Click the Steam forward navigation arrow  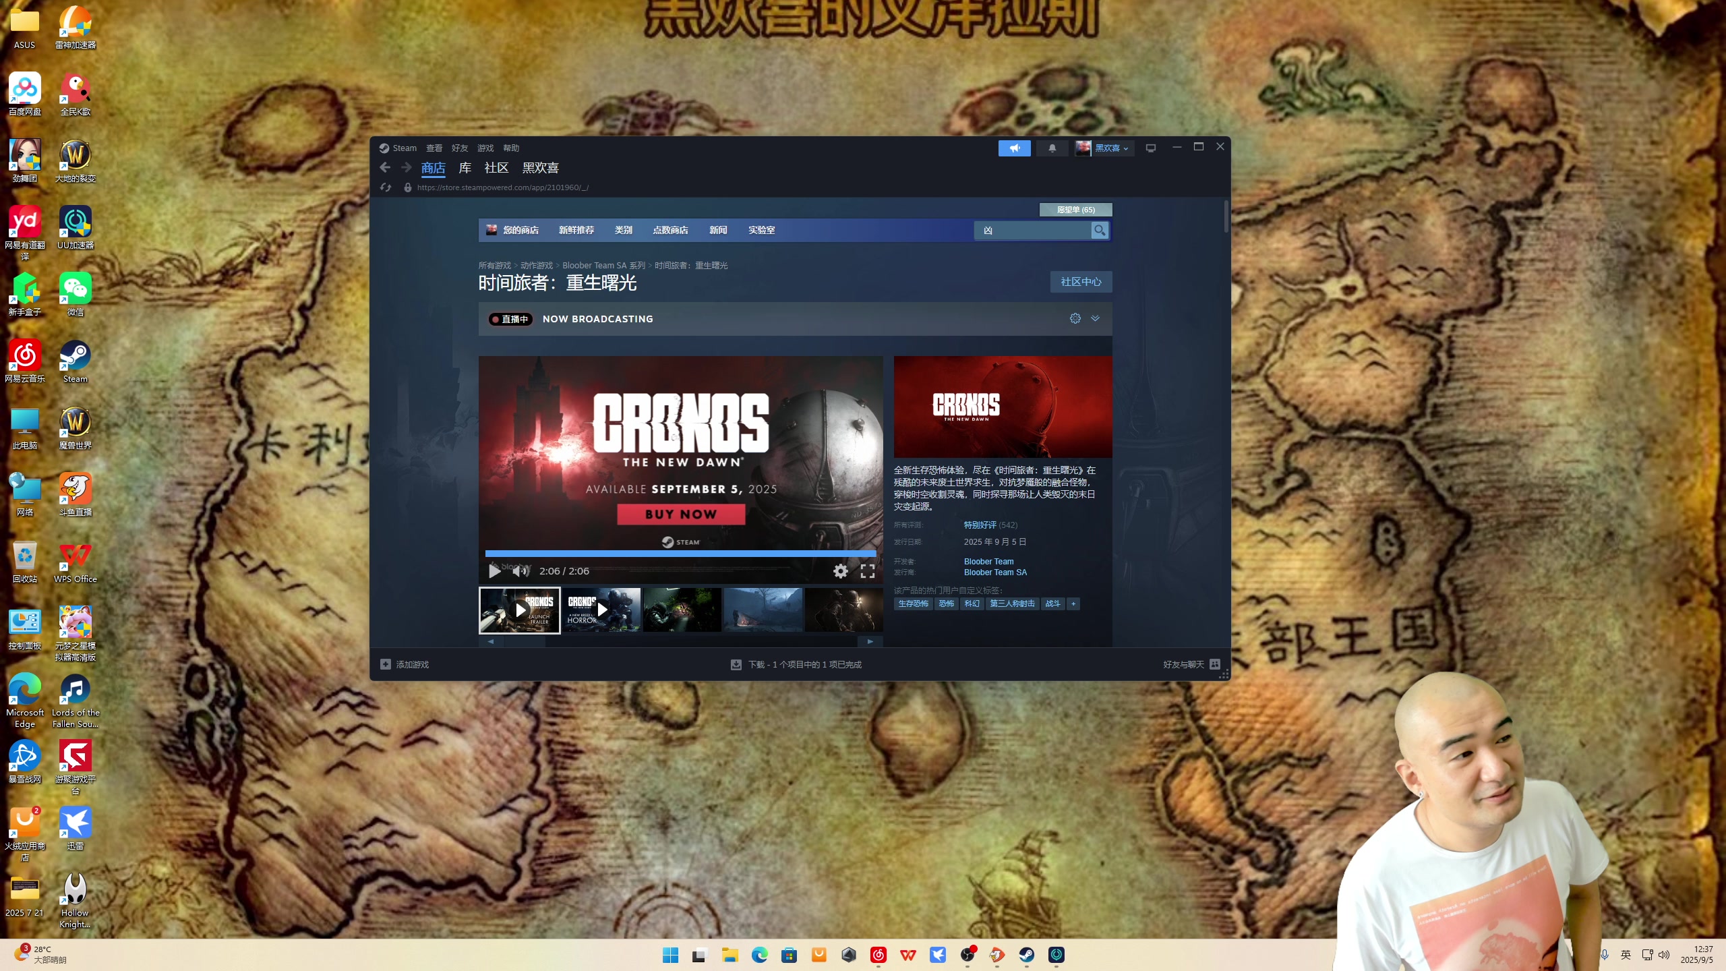pyautogui.click(x=406, y=167)
